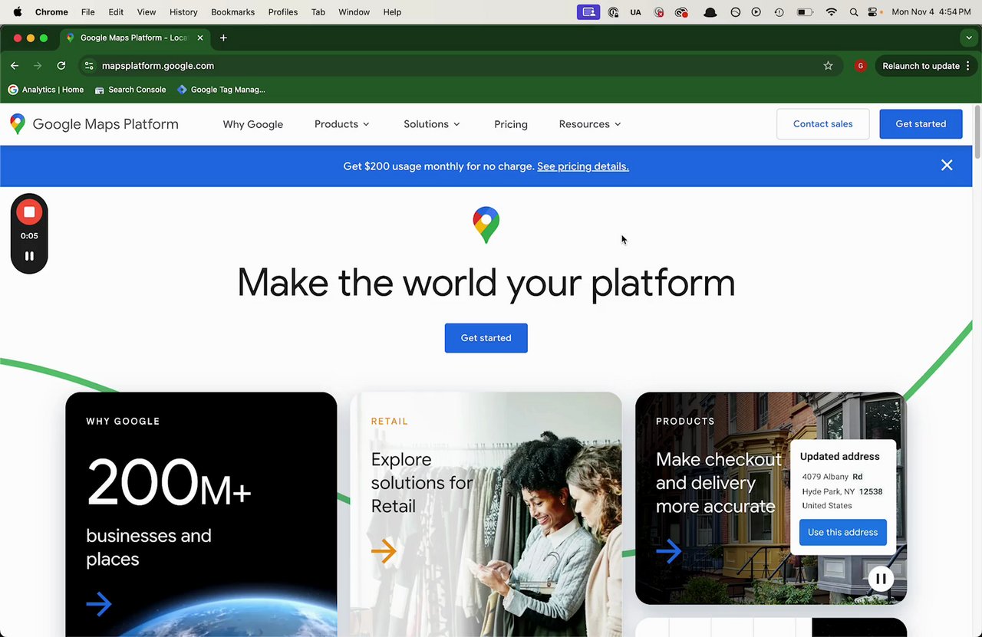Click the blue arrow on Products card
982x637 pixels.
click(x=669, y=550)
